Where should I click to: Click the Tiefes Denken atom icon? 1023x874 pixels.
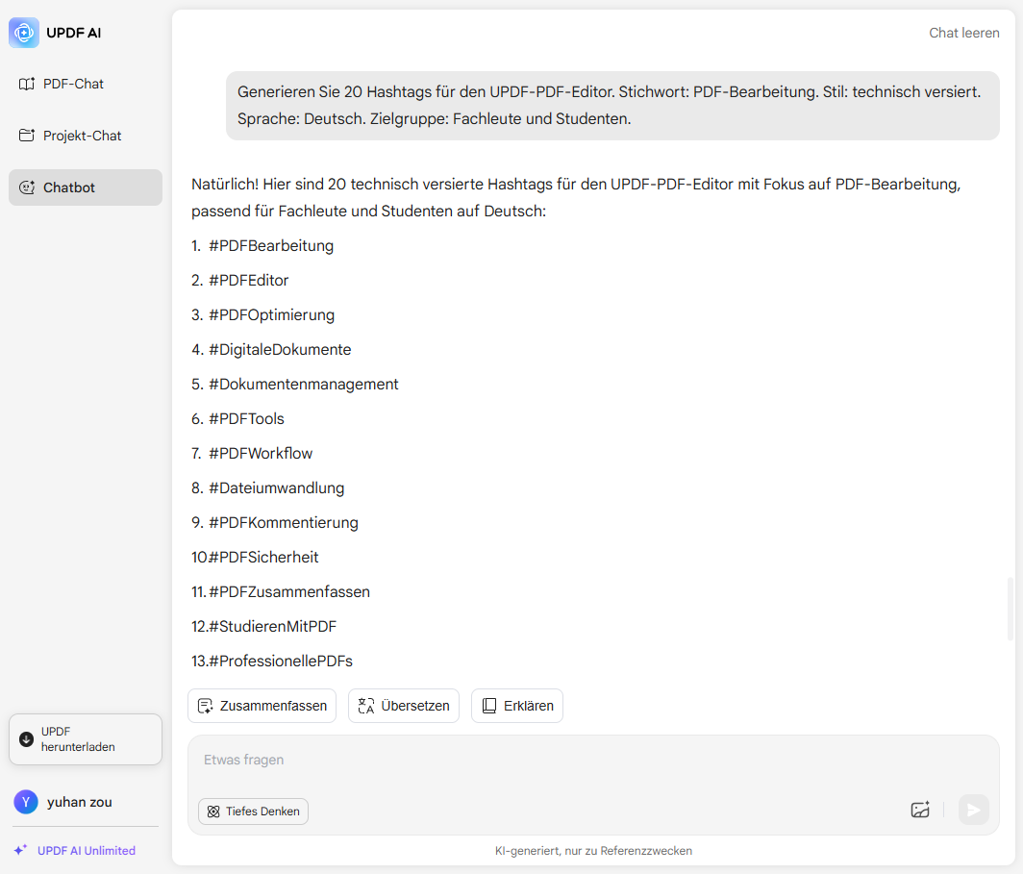click(x=213, y=812)
